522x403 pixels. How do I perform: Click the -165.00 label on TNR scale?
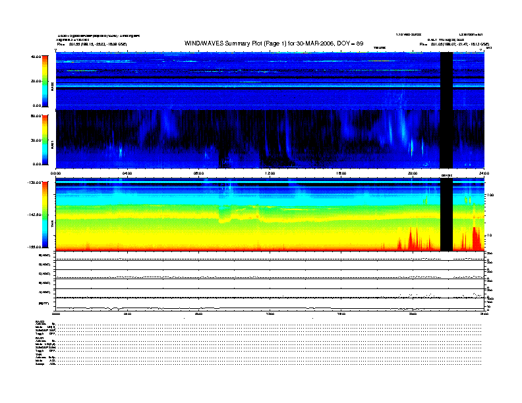(35, 247)
